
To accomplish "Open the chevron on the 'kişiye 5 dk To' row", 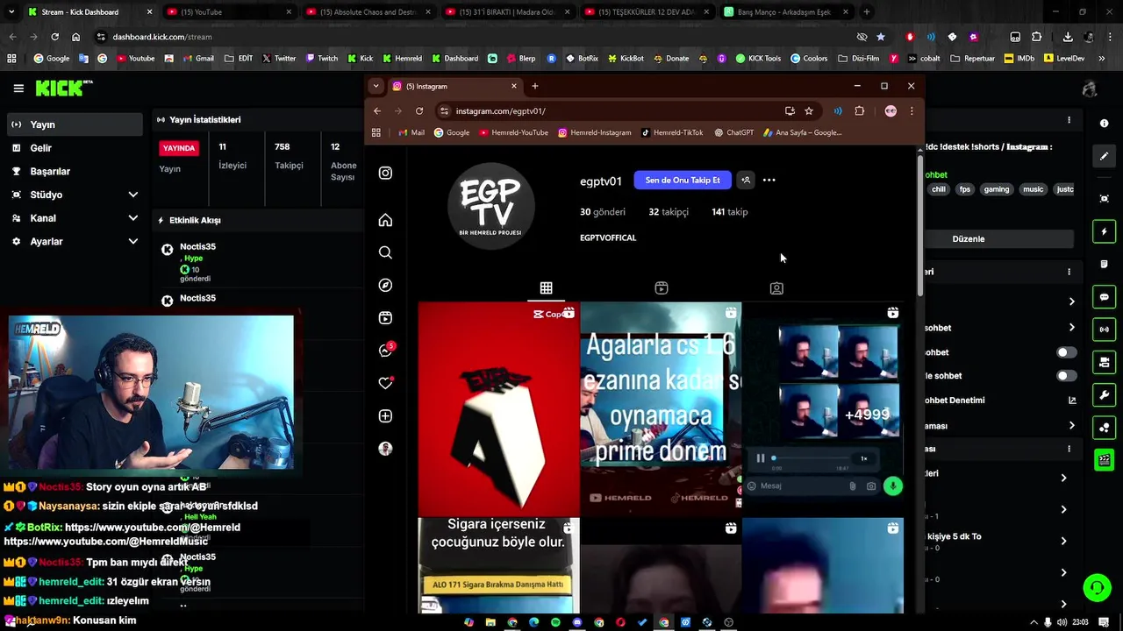I will (x=1063, y=541).
